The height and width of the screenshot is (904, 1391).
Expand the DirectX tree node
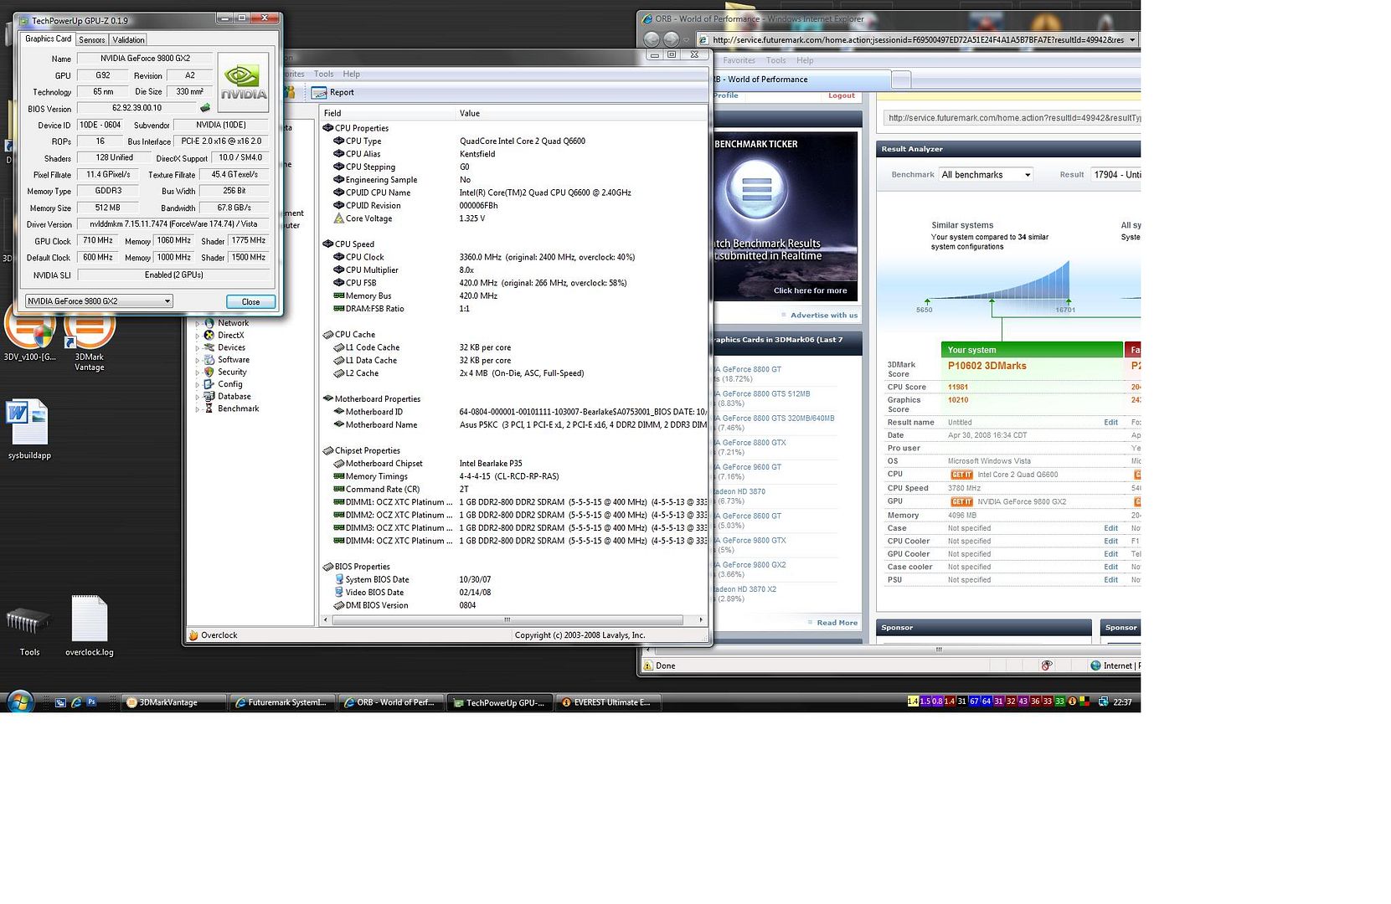[x=198, y=336]
